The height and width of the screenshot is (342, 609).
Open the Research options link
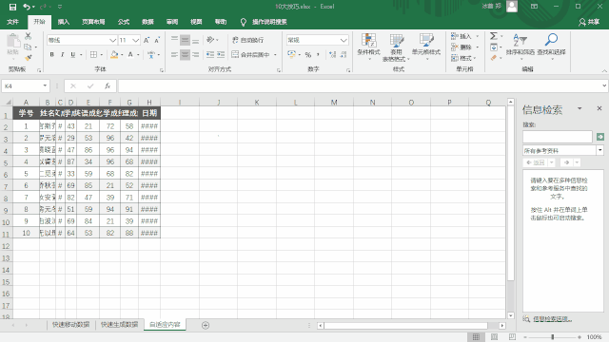coord(552,319)
